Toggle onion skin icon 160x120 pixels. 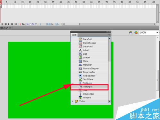(28, 24)
